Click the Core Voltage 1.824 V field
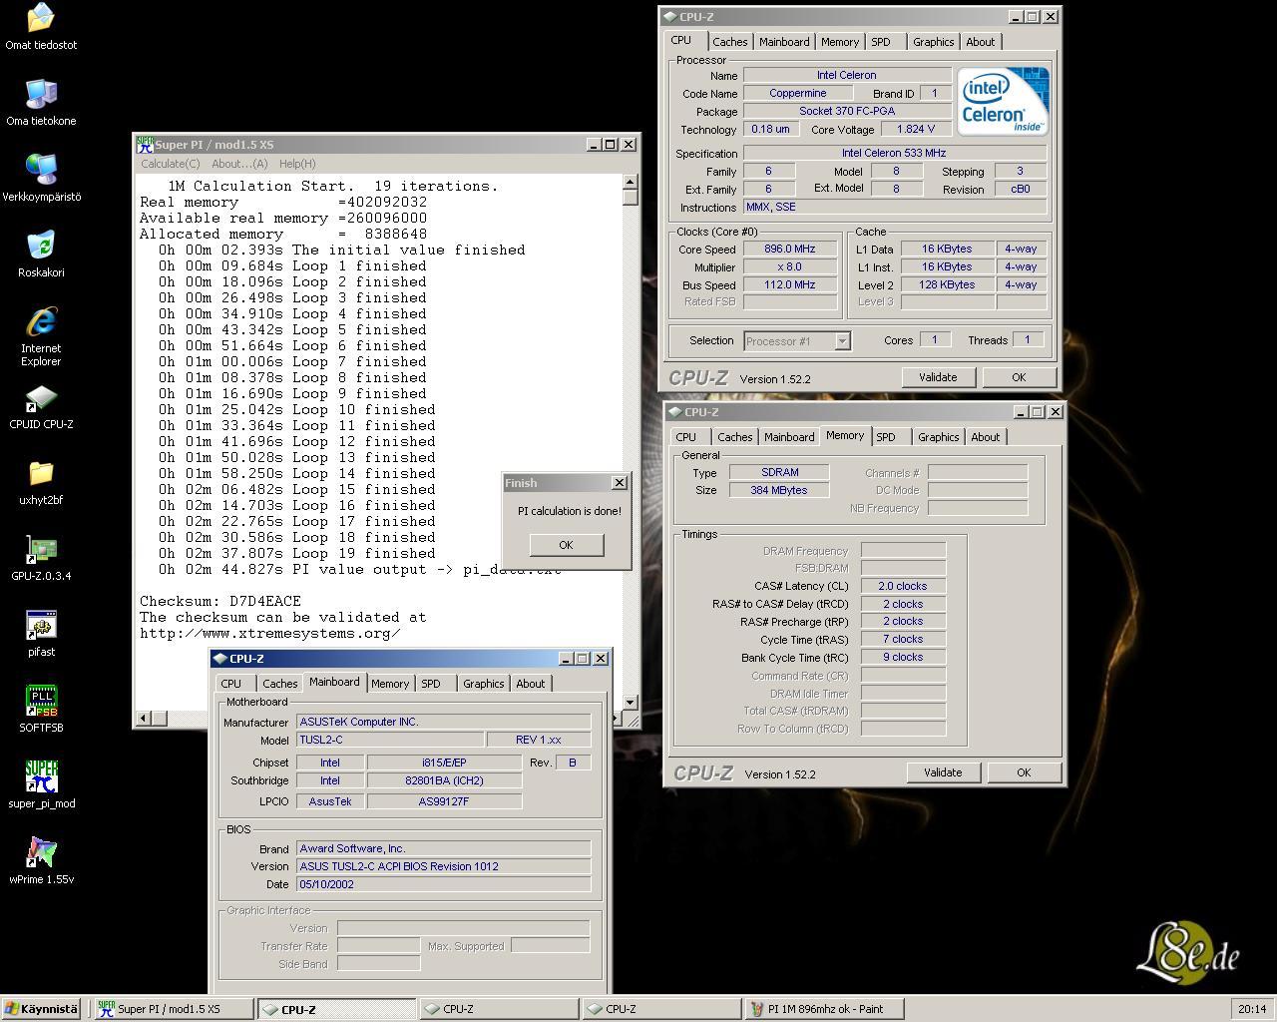Viewport: 1277px width, 1022px height. pos(917,130)
